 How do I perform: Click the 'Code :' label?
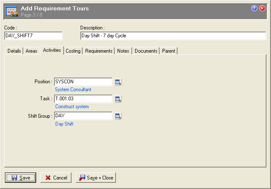(10, 28)
